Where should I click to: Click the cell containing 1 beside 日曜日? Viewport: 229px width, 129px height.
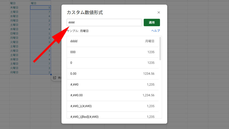[x=40, y=34]
